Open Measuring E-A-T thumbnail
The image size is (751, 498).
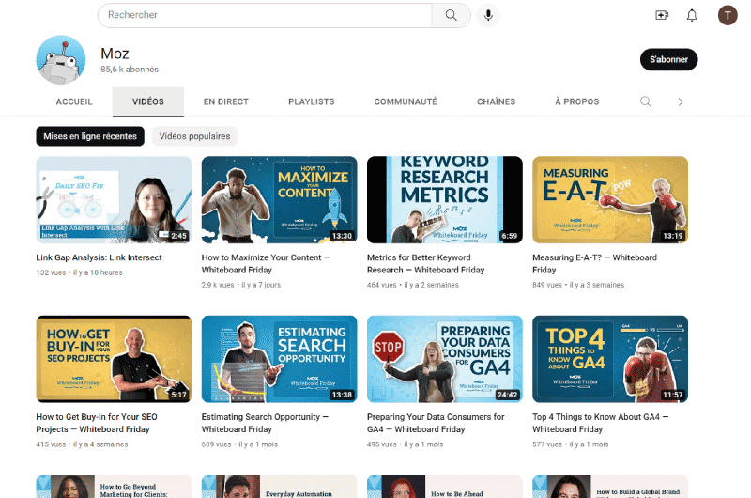click(x=610, y=199)
